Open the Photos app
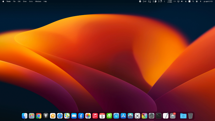Viewport: 215px width, 121px height. (88, 116)
